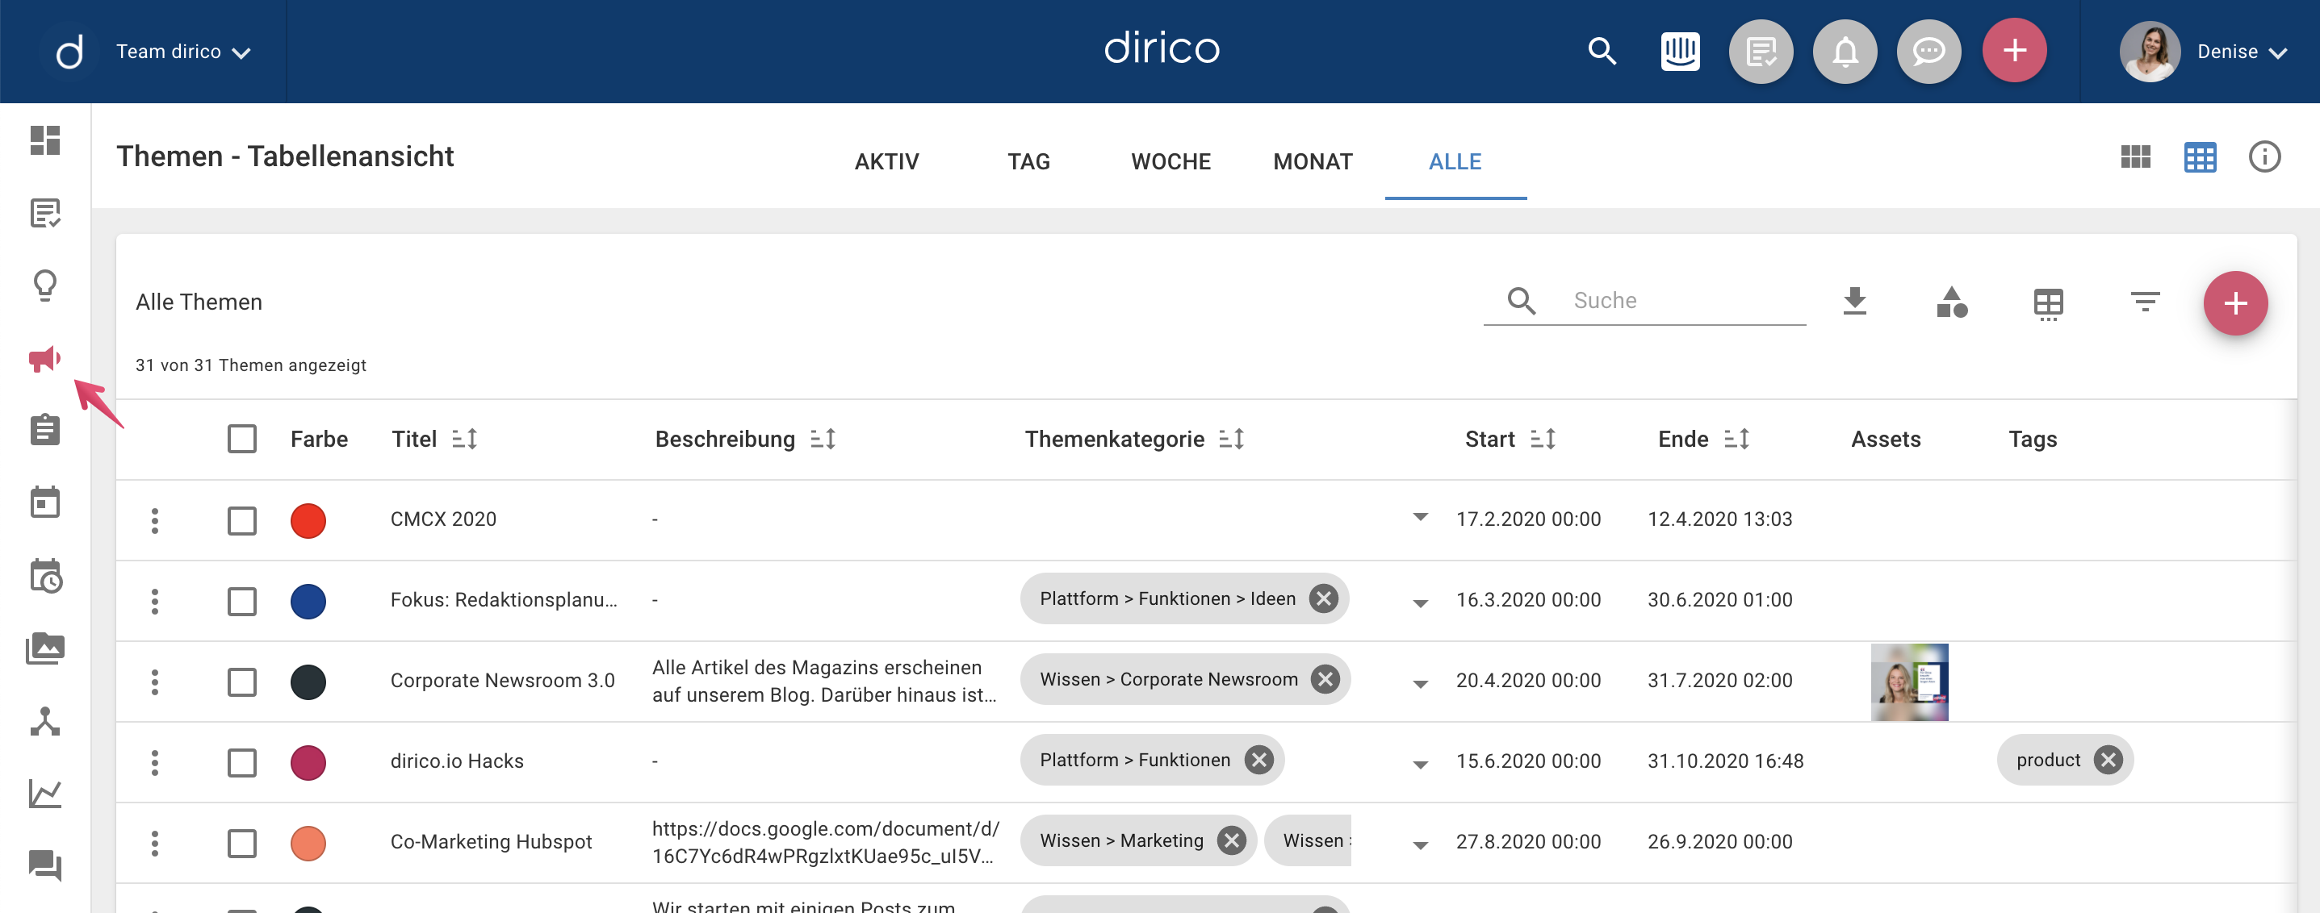Viewport: 2320px width, 913px height.
Task: Open the comments speech bubble header icon
Action: [1929, 52]
